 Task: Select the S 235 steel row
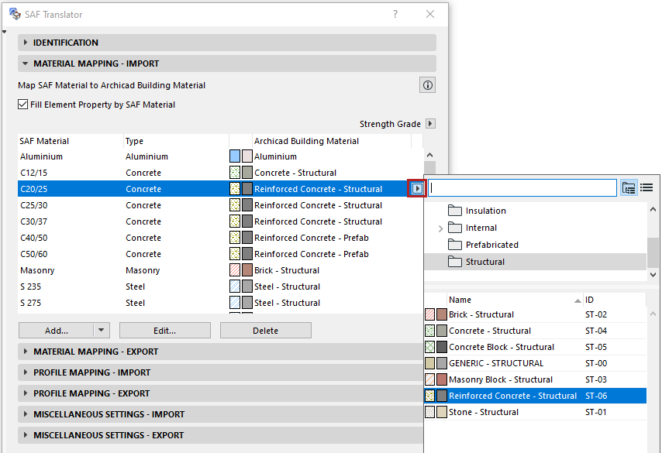click(220, 287)
